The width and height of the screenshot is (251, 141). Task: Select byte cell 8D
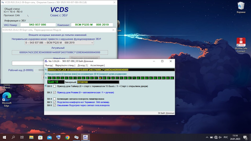point(142,78)
